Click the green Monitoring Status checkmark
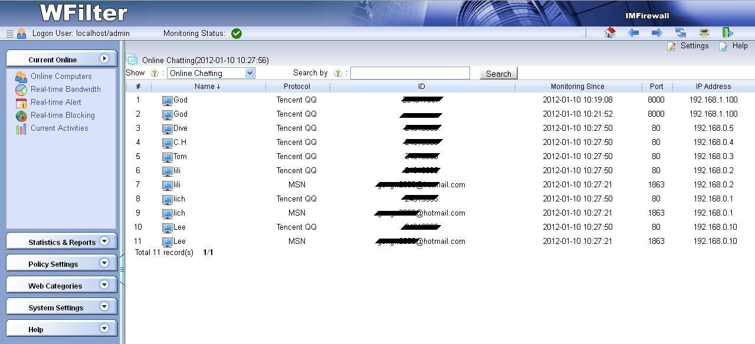This screenshot has width=755, height=344. tap(237, 34)
